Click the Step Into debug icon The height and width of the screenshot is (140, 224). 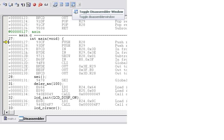click(x=5, y=5)
